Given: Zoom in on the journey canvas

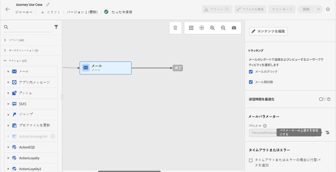Looking at the screenshot, I should click(212, 28).
